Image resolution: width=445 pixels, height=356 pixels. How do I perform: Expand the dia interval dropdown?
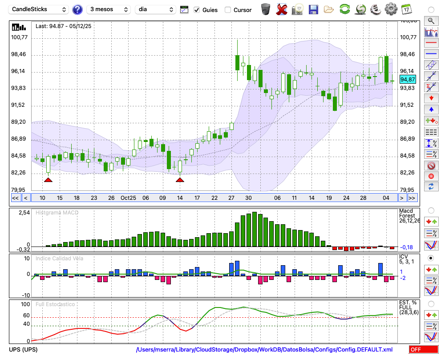[155, 9]
